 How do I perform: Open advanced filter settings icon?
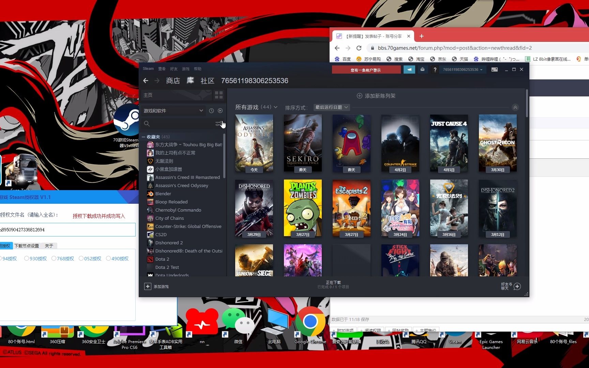218,124
